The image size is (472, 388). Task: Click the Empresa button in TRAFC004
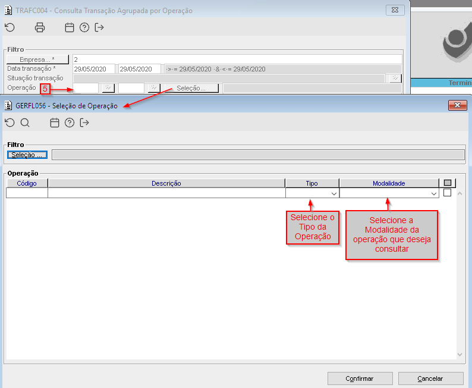[37, 60]
